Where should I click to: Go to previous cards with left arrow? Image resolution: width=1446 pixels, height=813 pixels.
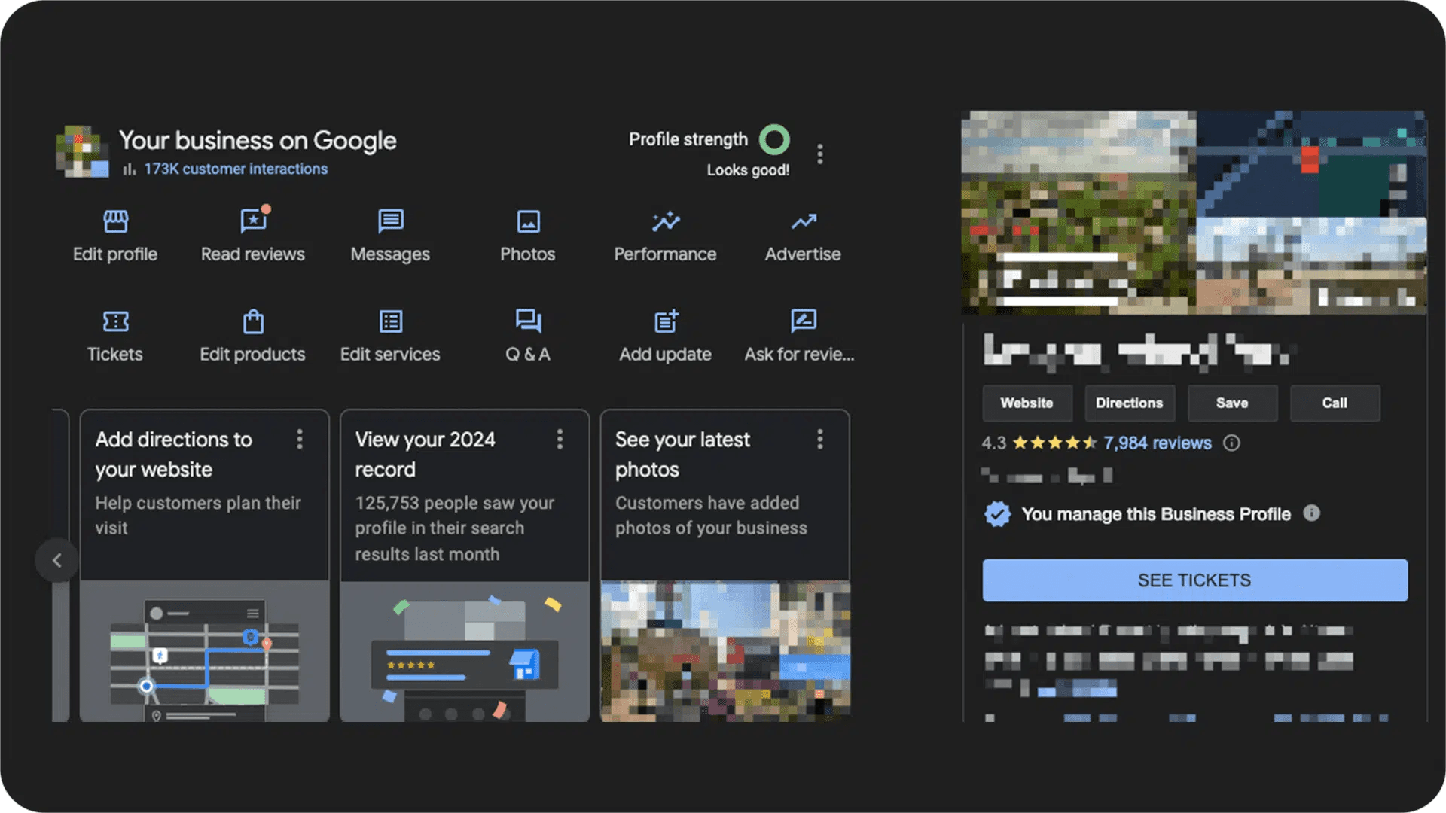pyautogui.click(x=56, y=560)
